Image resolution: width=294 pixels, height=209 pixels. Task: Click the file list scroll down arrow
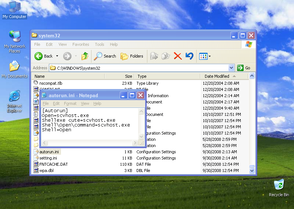[252, 170]
